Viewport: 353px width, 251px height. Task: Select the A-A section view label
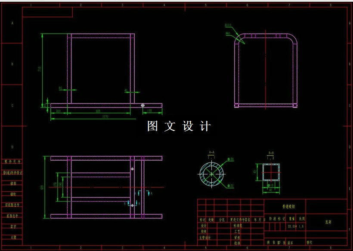[x=212, y=152]
